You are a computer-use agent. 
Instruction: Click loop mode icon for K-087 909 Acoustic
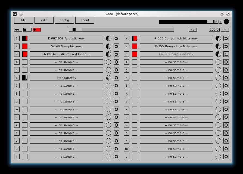tap(116, 38)
